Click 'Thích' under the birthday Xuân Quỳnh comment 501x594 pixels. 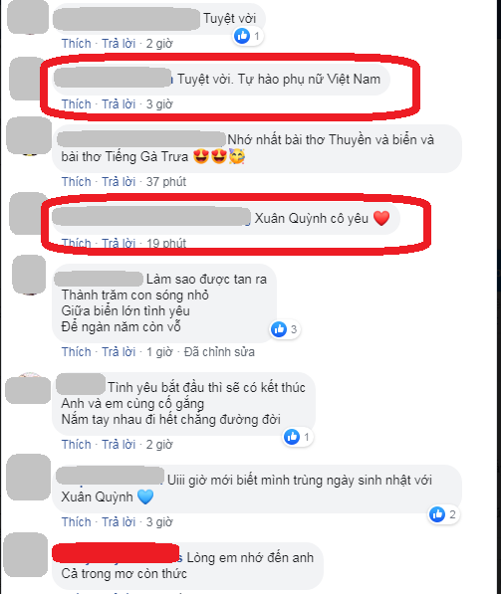click(77, 521)
